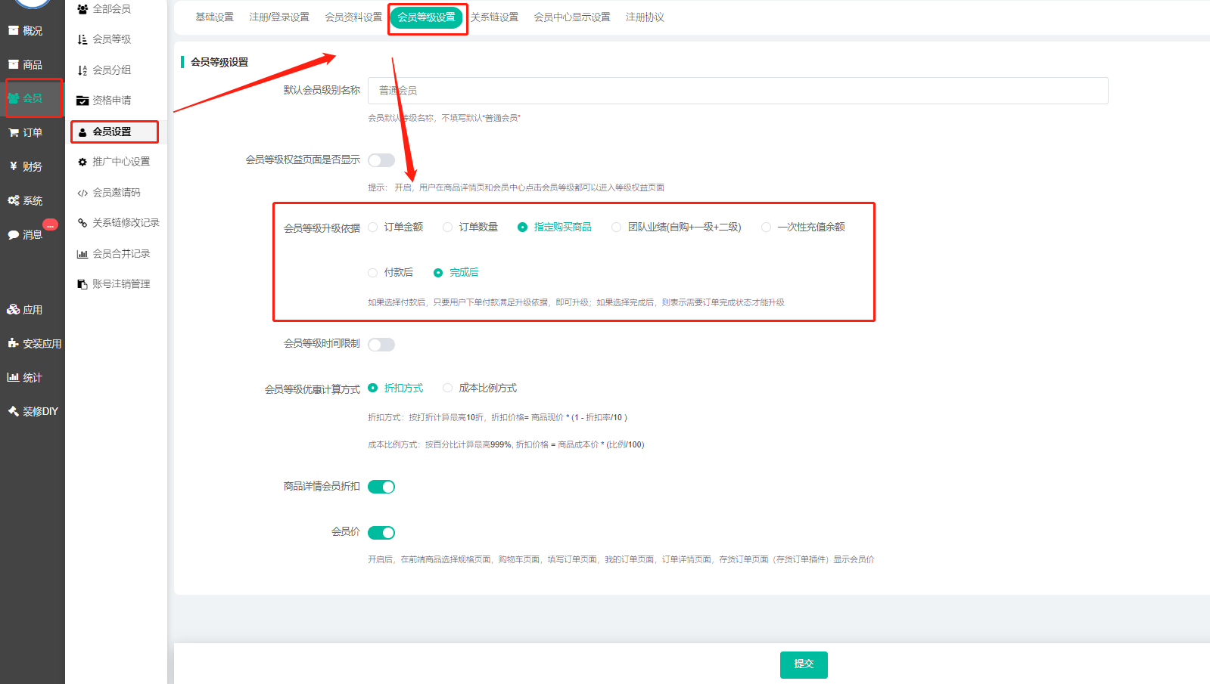Click the 提交 submit button
This screenshot has width=1210, height=684.
804,665
